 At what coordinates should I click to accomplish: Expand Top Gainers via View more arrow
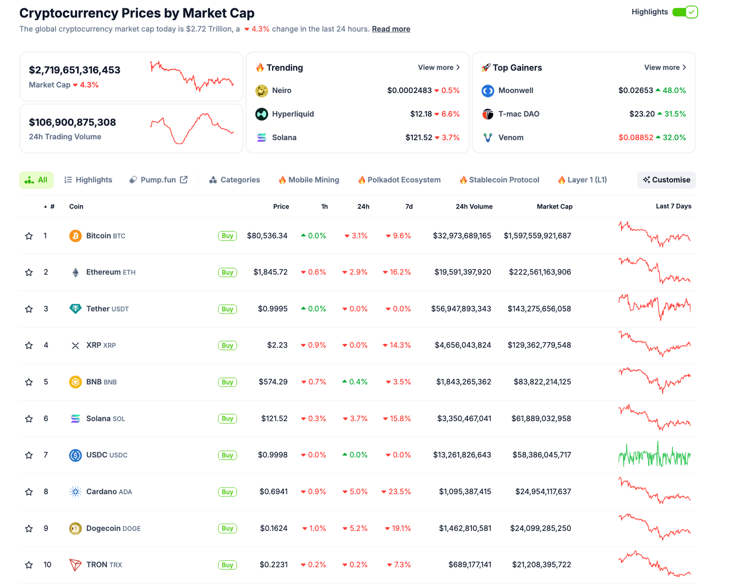[684, 67]
